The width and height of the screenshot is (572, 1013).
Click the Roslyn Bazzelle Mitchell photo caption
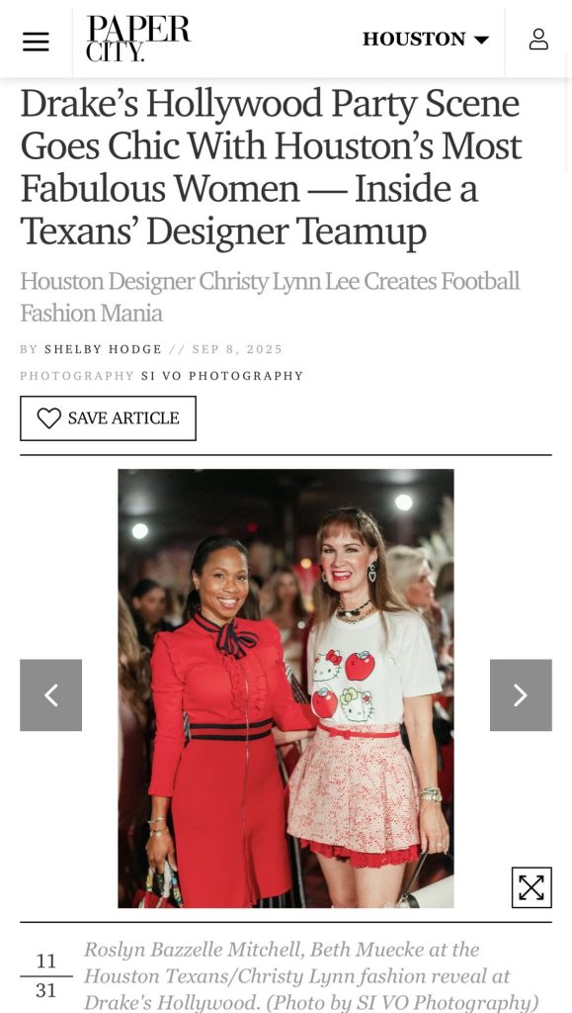click(x=311, y=975)
